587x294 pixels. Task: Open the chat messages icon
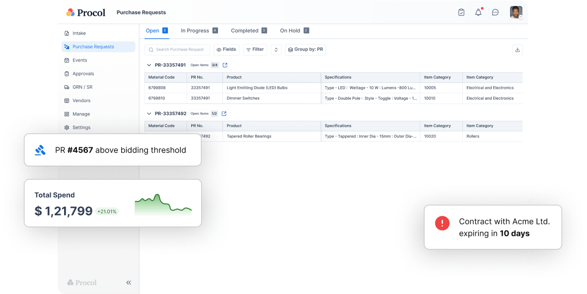click(x=495, y=12)
